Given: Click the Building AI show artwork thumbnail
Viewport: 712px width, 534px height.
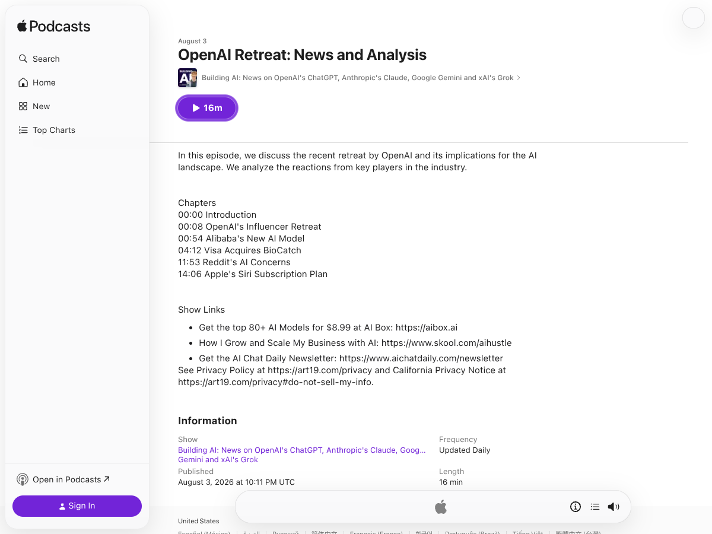Looking at the screenshot, I should click(x=187, y=78).
